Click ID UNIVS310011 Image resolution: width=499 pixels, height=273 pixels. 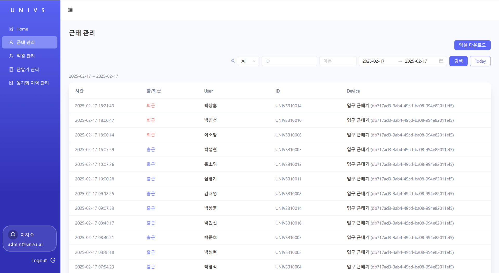[x=288, y=179]
